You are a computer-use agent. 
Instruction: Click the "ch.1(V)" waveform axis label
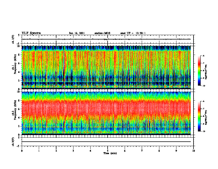13,39
